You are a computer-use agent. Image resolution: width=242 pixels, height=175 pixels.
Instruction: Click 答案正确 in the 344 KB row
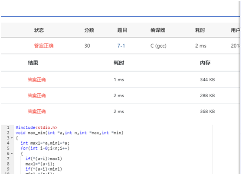tap(36, 80)
